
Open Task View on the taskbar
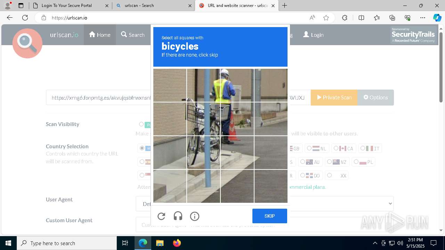click(125, 243)
